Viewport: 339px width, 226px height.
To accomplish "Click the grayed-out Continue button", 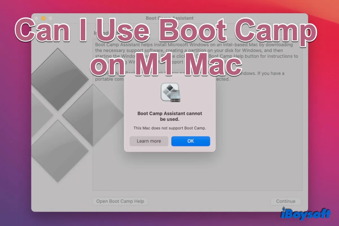I will tap(286, 201).
